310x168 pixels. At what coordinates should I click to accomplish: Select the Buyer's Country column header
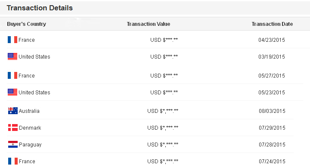pos(27,24)
